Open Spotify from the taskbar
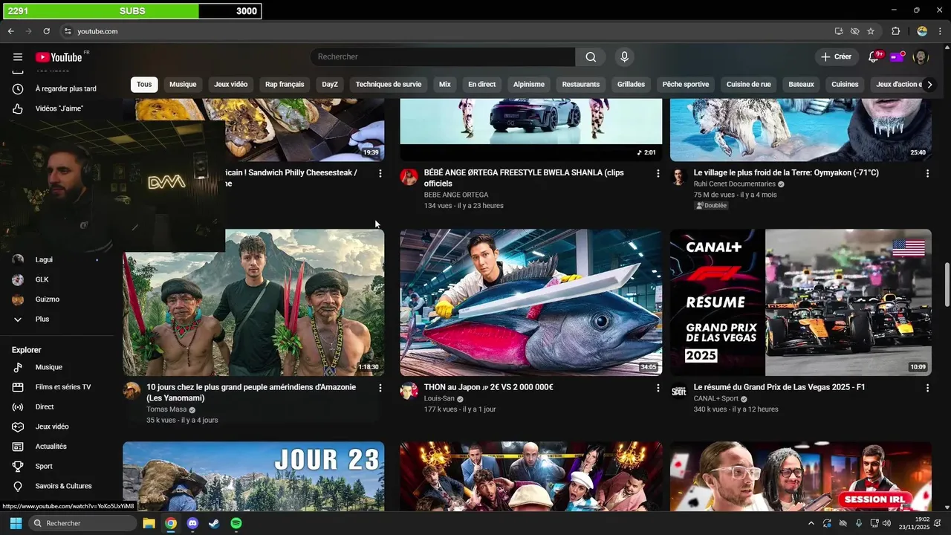Image resolution: width=951 pixels, height=535 pixels. [x=236, y=523]
